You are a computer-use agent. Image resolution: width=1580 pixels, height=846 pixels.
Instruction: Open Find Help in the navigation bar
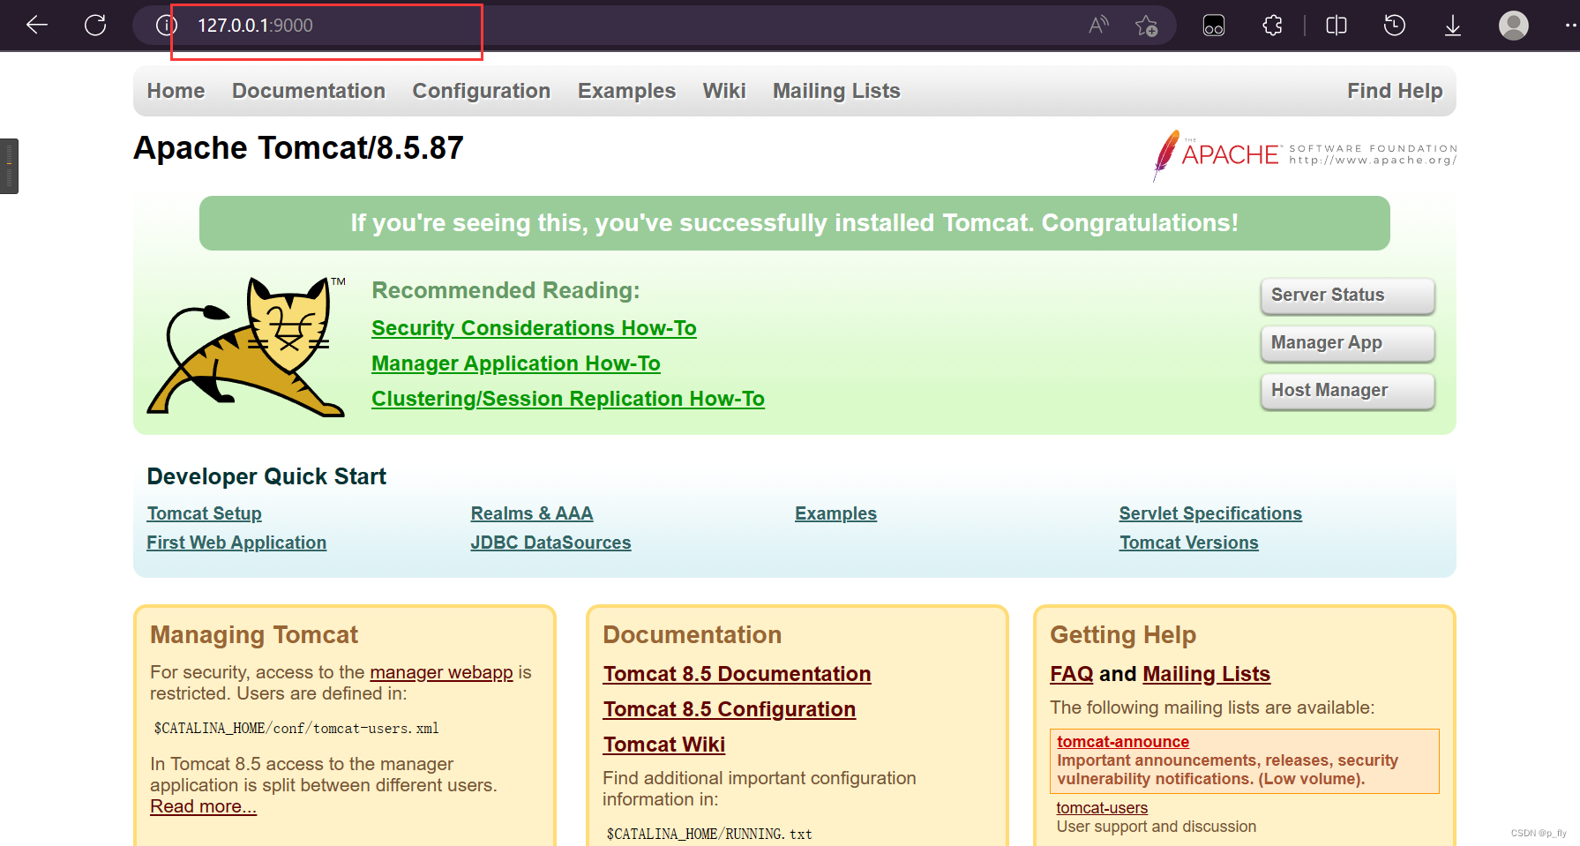point(1395,91)
